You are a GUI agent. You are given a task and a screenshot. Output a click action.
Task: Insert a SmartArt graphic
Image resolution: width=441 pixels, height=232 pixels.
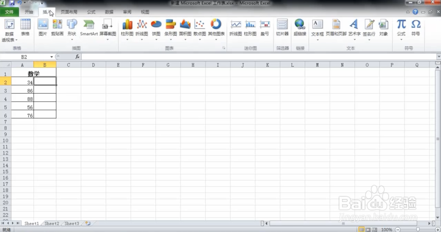89,28
